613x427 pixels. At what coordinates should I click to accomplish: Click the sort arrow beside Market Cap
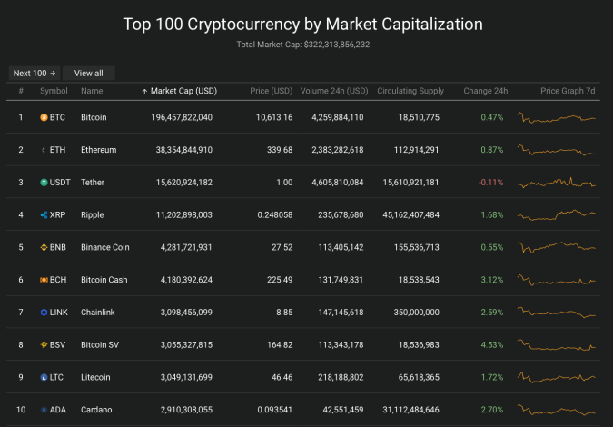(x=144, y=91)
